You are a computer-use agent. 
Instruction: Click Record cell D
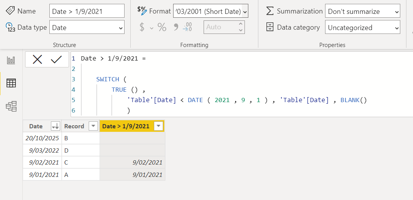pos(81,150)
